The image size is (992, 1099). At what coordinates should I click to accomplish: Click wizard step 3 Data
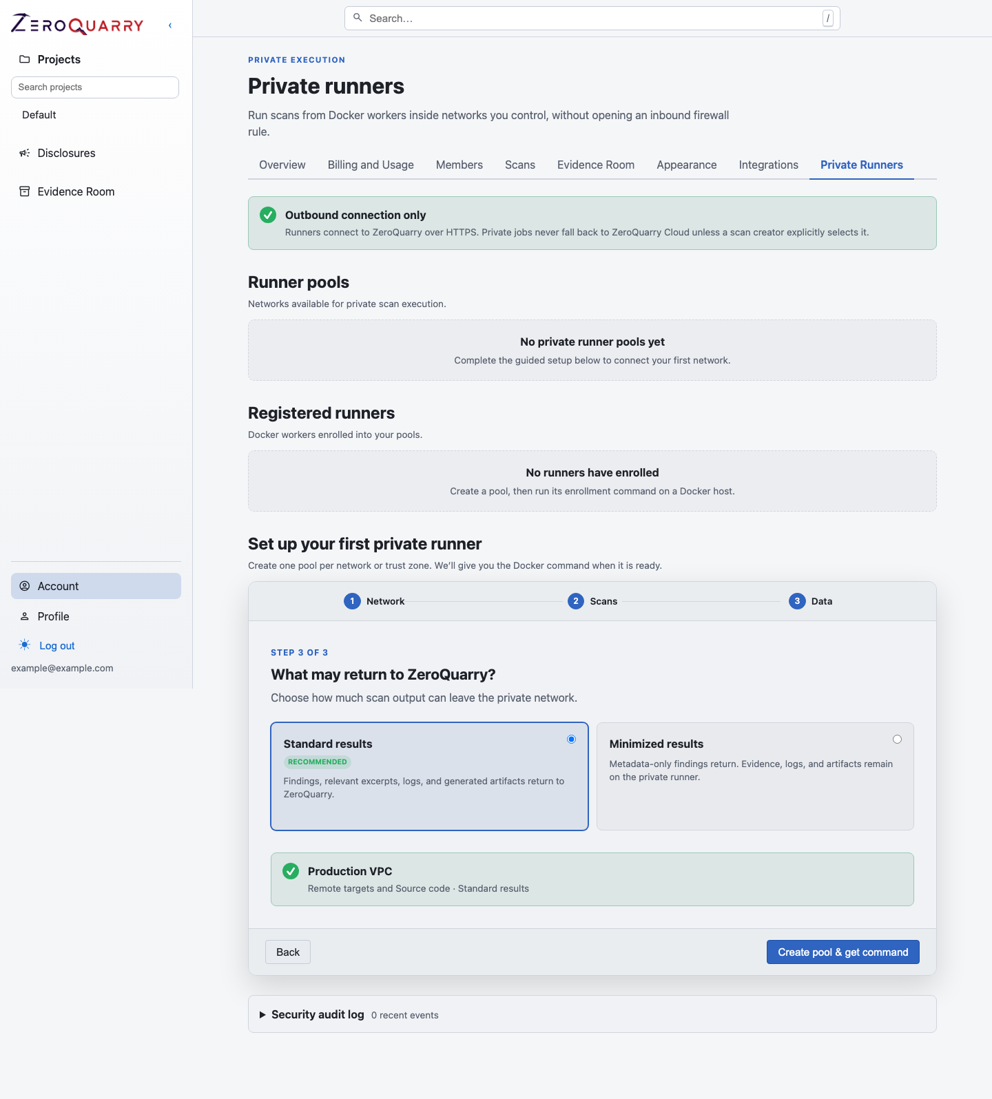tap(811, 601)
